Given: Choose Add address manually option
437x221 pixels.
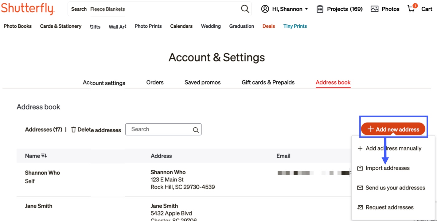Looking at the screenshot, I should [393, 148].
